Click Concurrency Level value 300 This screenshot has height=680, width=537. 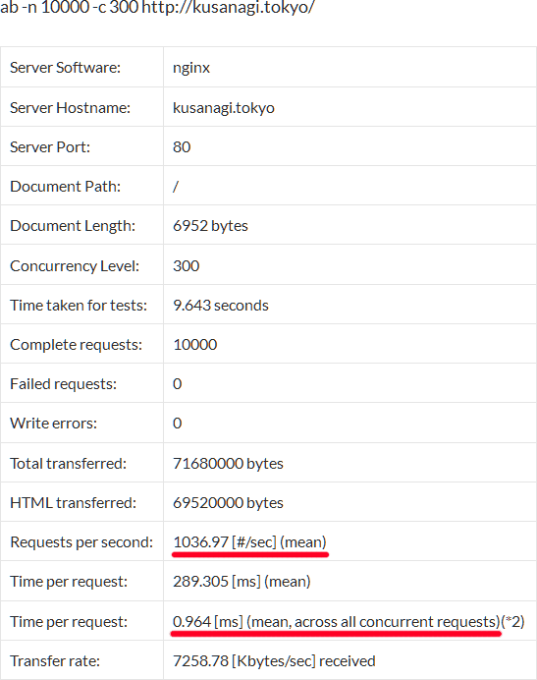186,266
